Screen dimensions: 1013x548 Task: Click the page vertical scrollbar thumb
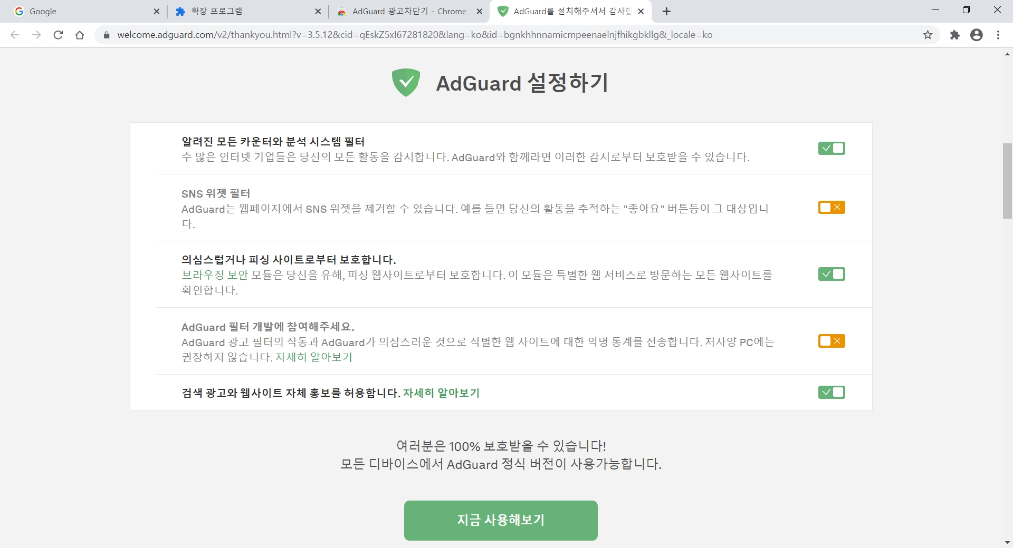[x=1007, y=181]
